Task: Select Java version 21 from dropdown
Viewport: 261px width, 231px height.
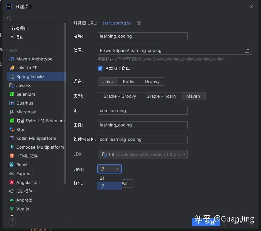Action: coord(109,178)
